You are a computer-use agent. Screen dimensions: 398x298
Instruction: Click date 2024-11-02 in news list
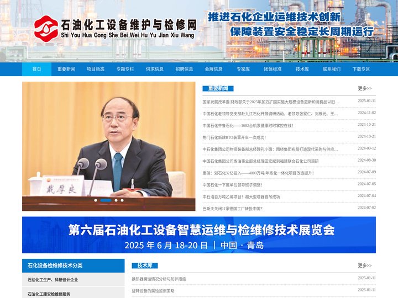367,113
